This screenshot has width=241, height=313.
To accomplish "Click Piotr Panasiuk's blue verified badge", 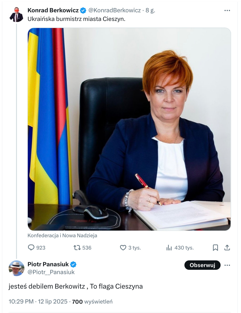I will click(73, 265).
